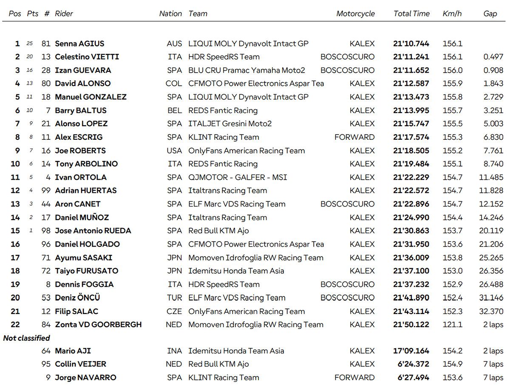Screen dimensions: 510x385
Task: Click the Rider column header
Action: pos(64,14)
